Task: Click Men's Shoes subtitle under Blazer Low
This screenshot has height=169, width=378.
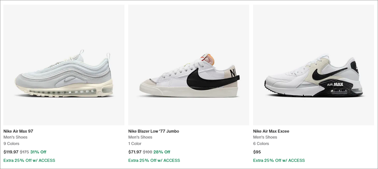Action: point(140,137)
